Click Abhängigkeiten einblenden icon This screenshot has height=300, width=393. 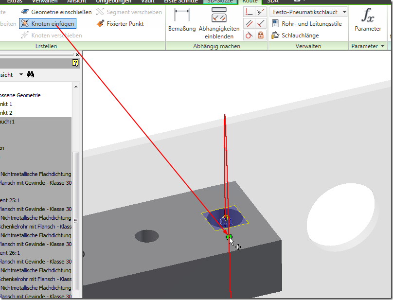[x=219, y=15]
